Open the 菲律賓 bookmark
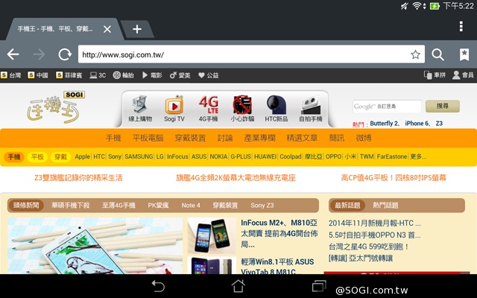Viewport: 477px width, 298px height. pyautogui.click(x=69, y=75)
